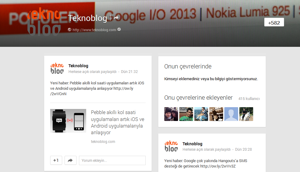Open Teknoblog author name on Hangouts post

pos(192,144)
